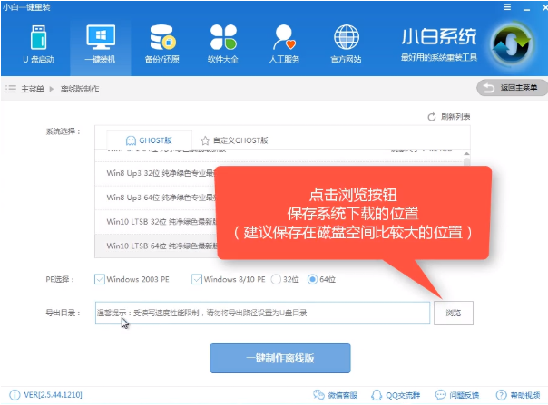Image resolution: width=548 pixels, height=405 pixels.
Task: Toggle Windows 8/10 PE checkbox
Action: (x=197, y=279)
